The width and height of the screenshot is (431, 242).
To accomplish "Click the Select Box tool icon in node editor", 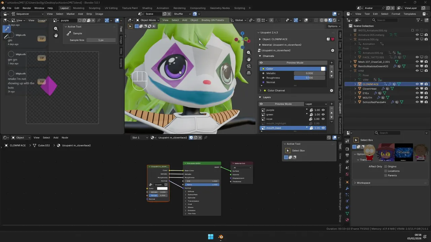I will click(x=288, y=151).
